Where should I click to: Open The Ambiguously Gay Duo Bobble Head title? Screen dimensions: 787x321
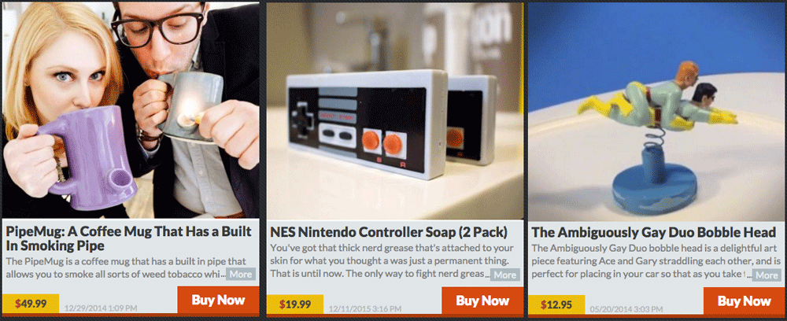653,233
